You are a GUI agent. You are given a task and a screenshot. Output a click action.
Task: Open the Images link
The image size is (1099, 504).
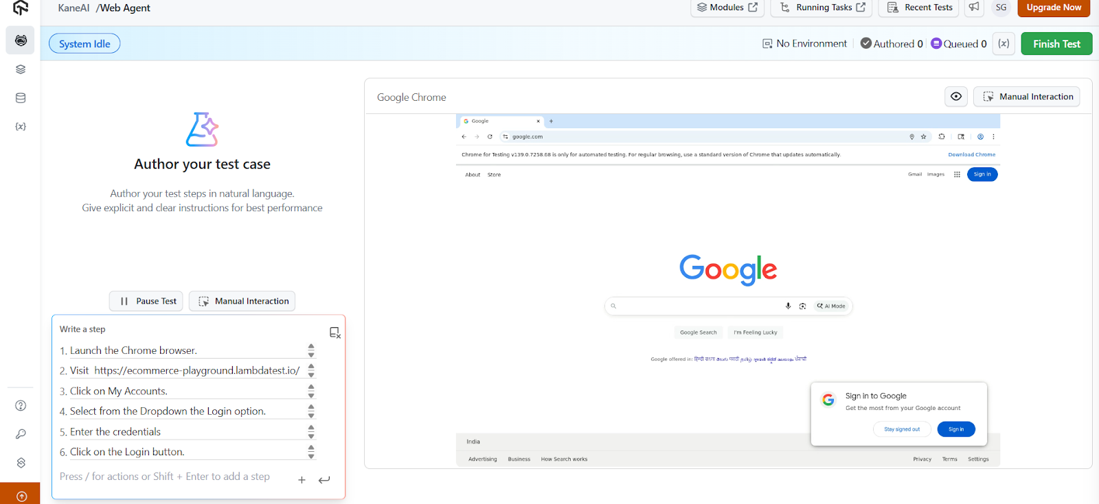tap(936, 175)
